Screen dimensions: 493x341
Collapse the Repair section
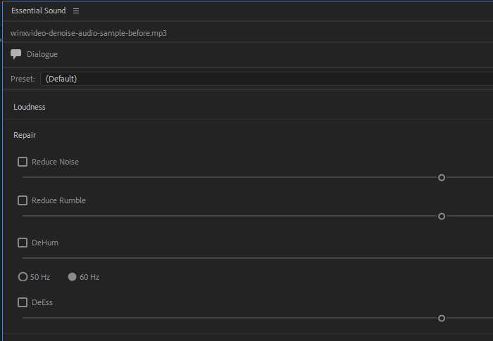tap(25, 135)
